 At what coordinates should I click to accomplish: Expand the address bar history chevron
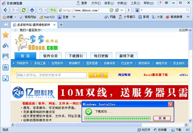(x=122, y=10)
